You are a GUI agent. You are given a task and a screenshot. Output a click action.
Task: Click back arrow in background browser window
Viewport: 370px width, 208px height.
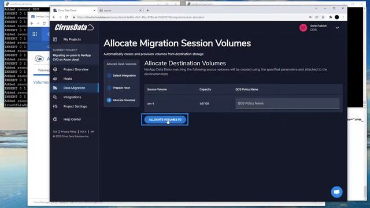(32, 23)
